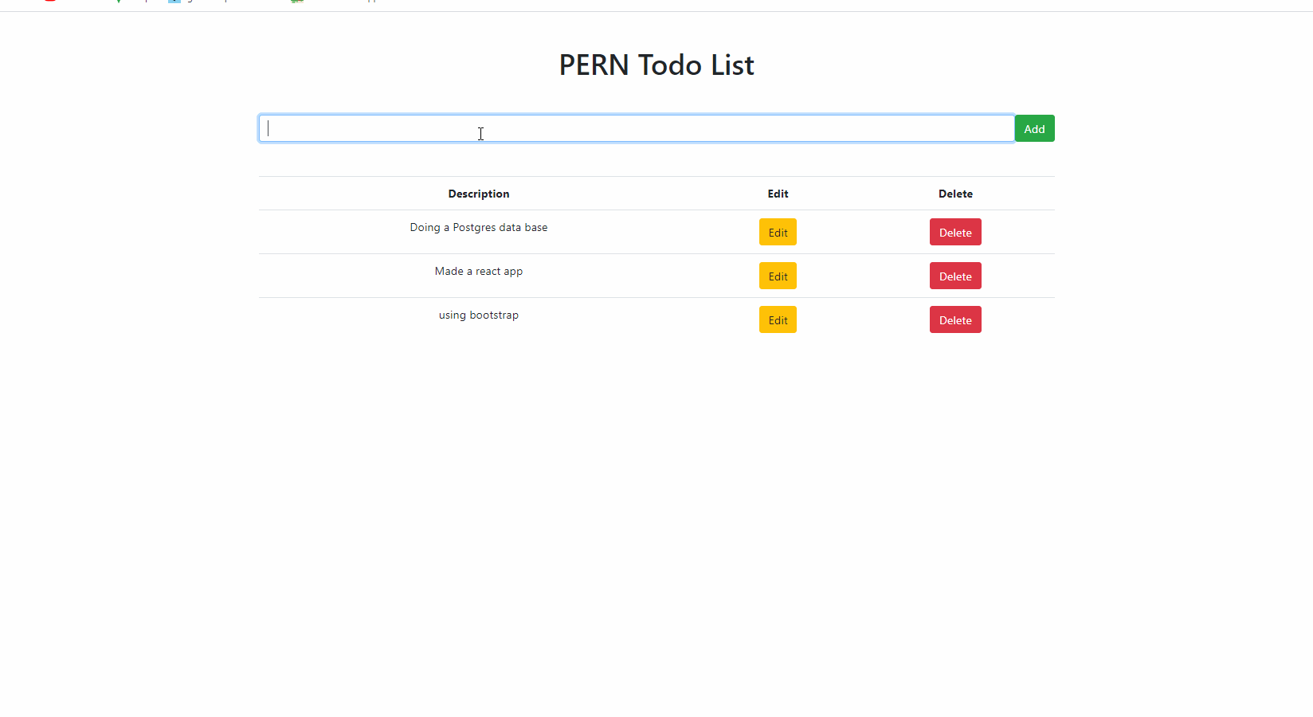
Task: Delete the "using bootstrap" todo
Action: tap(955, 319)
